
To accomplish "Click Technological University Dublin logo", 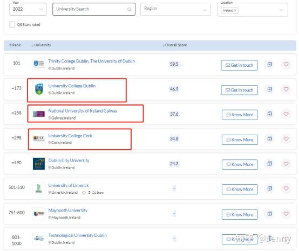I will (x=39, y=239).
